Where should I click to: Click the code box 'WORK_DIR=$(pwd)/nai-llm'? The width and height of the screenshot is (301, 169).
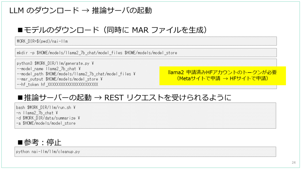tap(146, 41)
